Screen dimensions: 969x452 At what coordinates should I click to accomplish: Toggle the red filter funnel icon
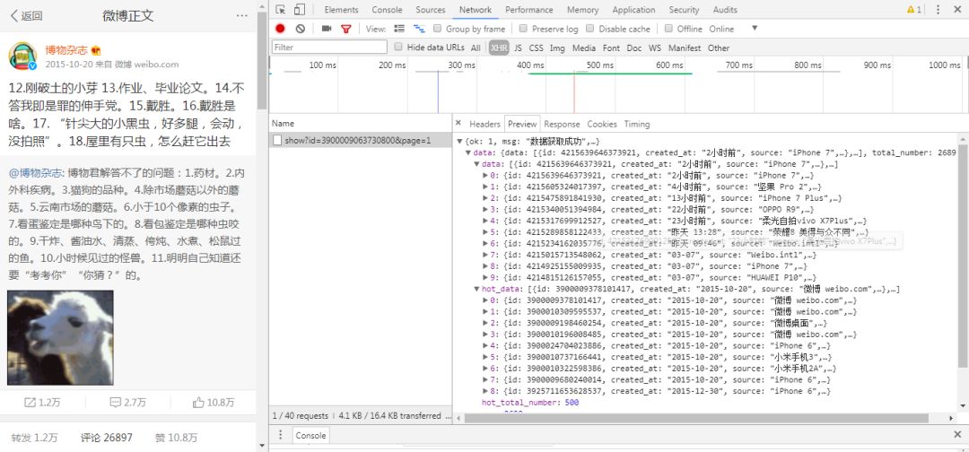346,29
